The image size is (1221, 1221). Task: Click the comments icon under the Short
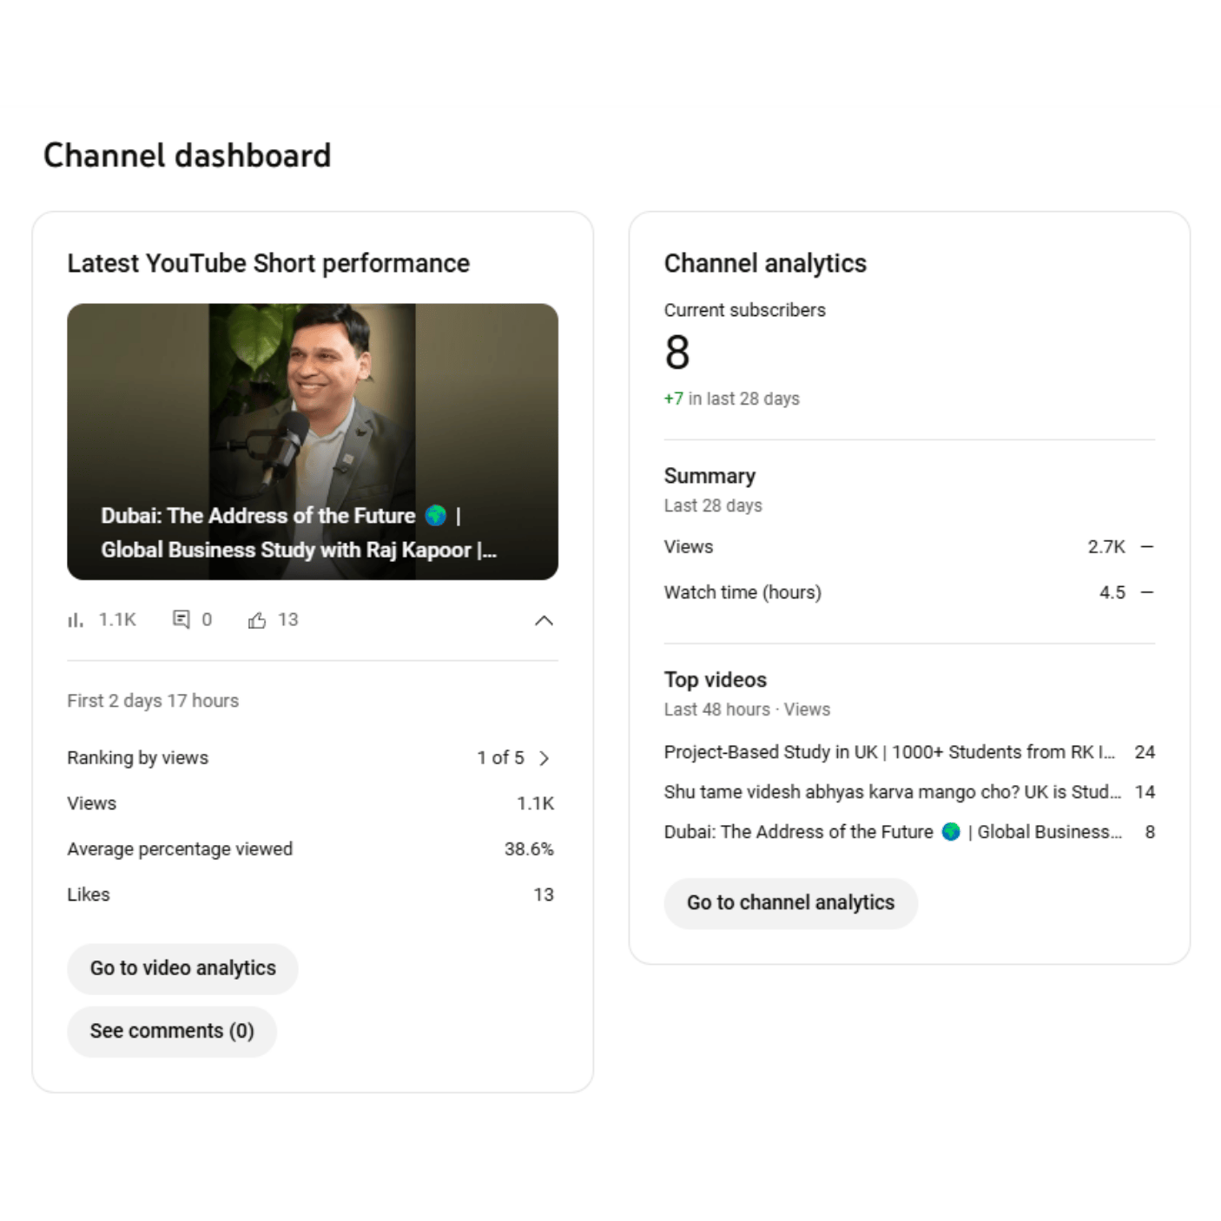(x=181, y=619)
